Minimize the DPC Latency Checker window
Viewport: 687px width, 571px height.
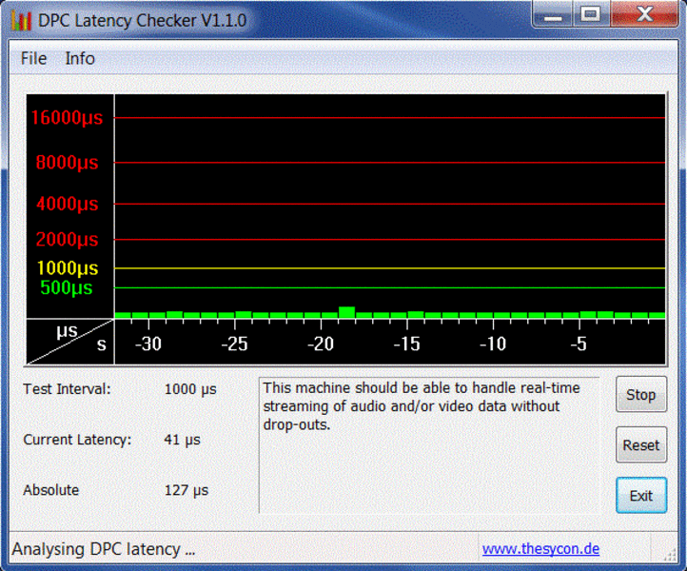click(553, 14)
